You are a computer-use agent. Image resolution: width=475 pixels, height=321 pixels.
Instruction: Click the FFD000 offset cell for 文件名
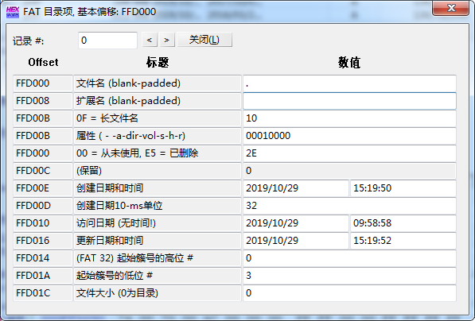pos(43,83)
